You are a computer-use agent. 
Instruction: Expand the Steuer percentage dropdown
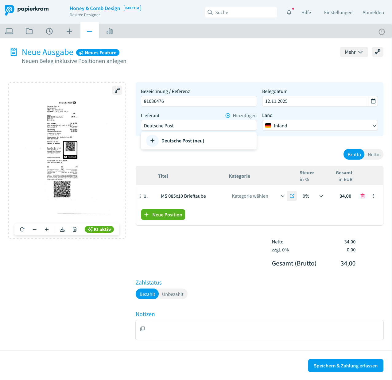click(321, 196)
